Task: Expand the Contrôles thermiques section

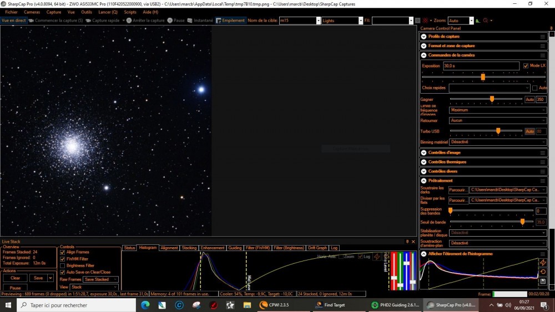Action: [447, 162]
